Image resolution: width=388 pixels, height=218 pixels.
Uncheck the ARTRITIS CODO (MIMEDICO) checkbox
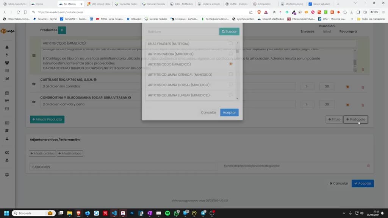(x=230, y=64)
